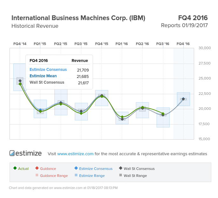Click the 21,685 mean value
This screenshot has height=198, width=218.
tap(83, 76)
